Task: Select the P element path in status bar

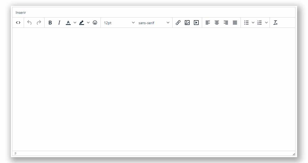Action: pos(15,154)
